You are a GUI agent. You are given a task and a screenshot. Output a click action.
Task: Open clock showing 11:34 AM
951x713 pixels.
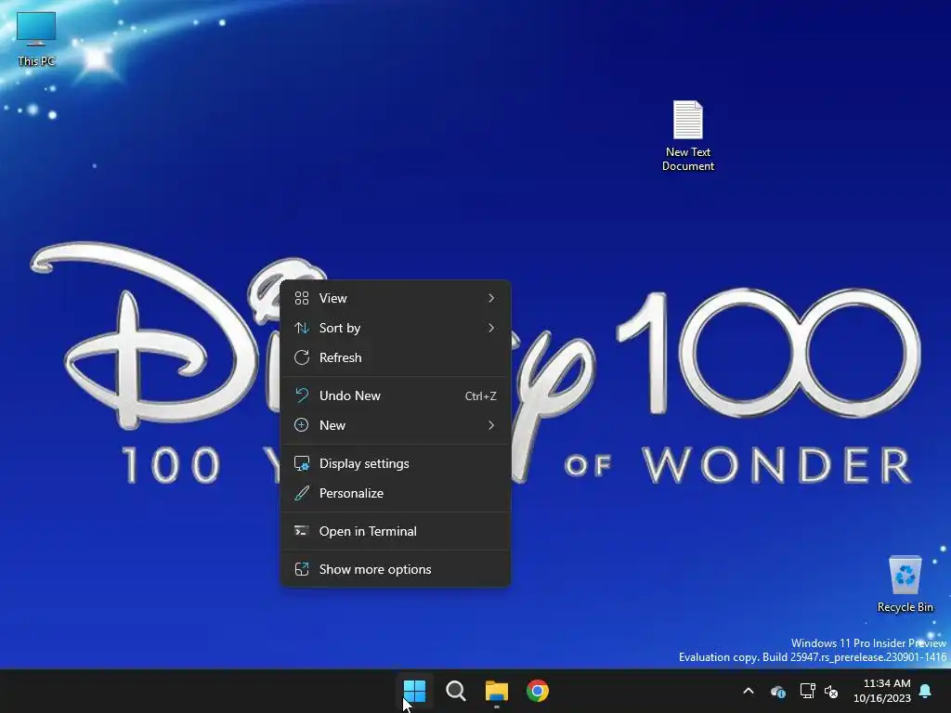(x=887, y=683)
